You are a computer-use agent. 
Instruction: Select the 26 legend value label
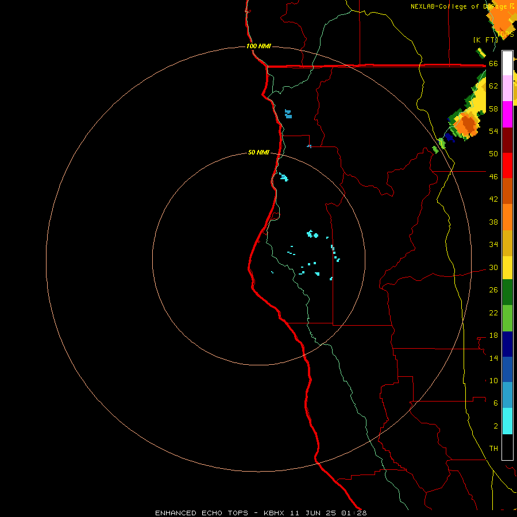click(493, 290)
